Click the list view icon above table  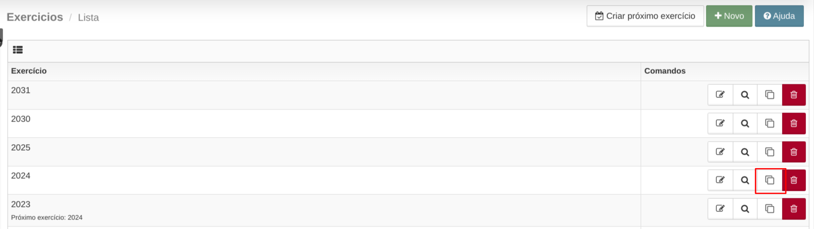18,50
